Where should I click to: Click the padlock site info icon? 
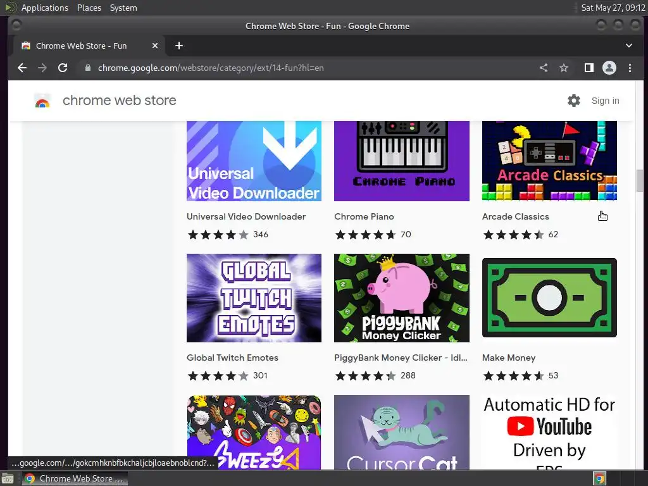(87, 68)
